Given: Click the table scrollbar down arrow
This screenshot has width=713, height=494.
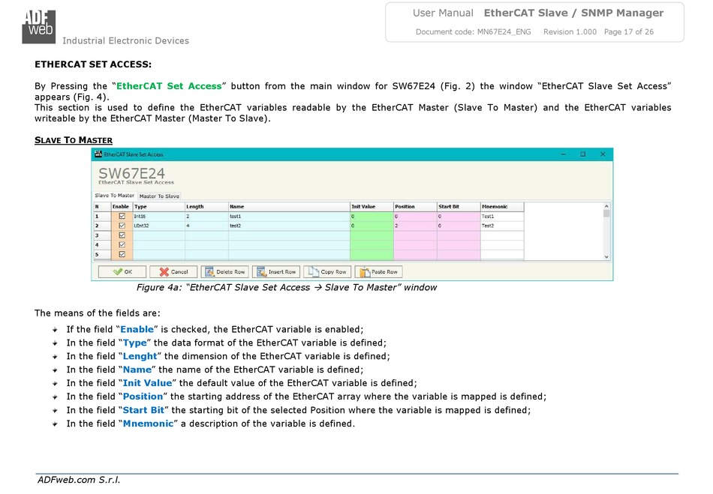Looking at the screenshot, I should click(606, 256).
